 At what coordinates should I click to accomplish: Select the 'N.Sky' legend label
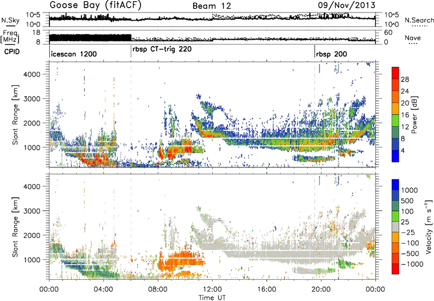point(10,20)
